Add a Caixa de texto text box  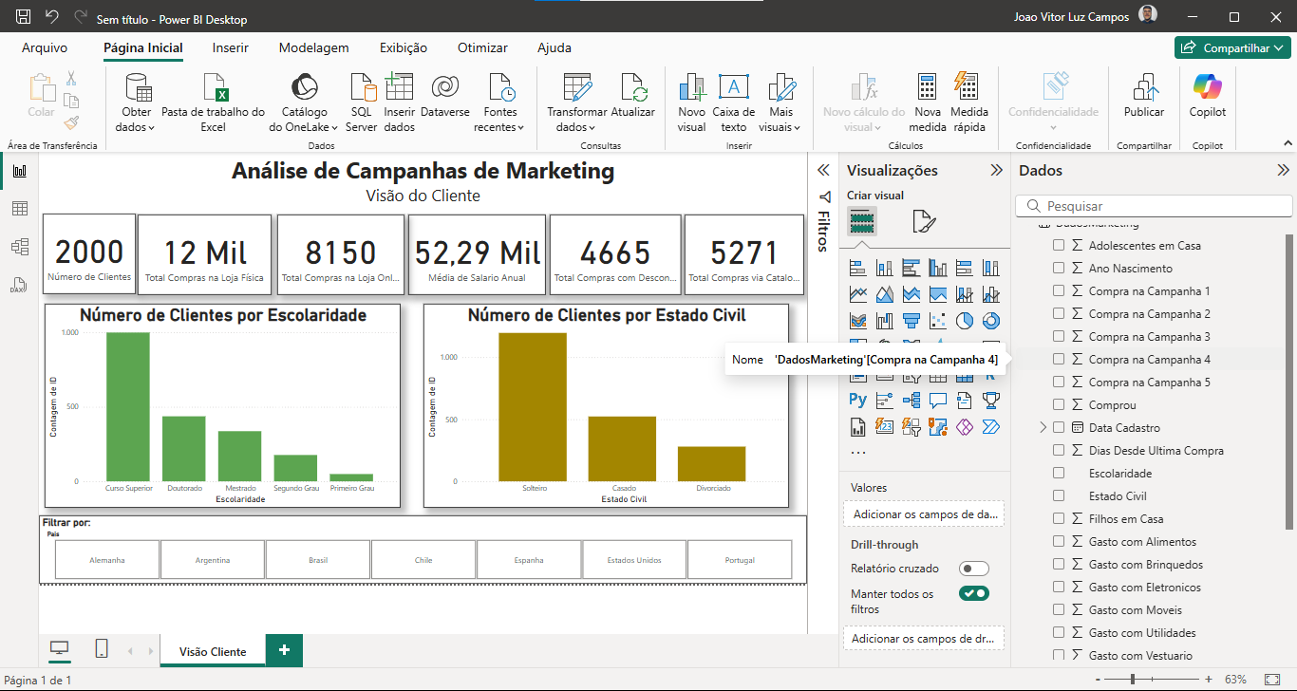(734, 103)
